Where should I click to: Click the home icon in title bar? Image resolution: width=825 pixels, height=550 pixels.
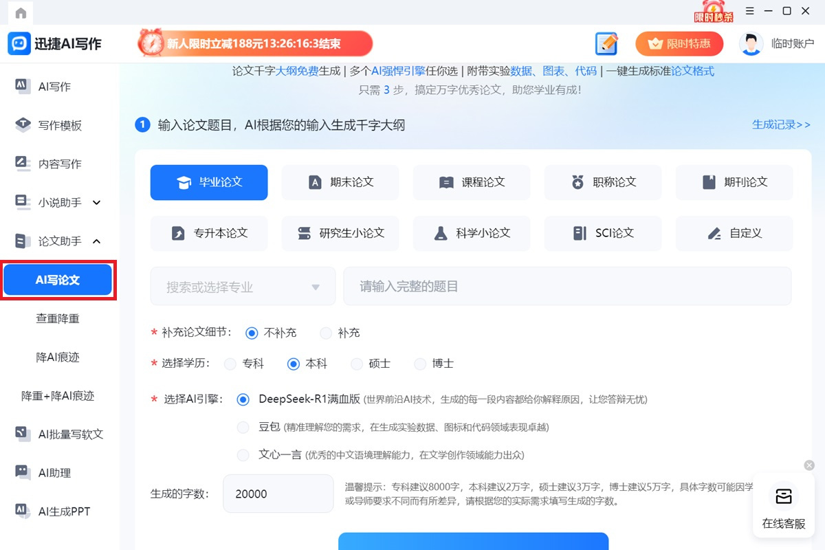coord(21,12)
